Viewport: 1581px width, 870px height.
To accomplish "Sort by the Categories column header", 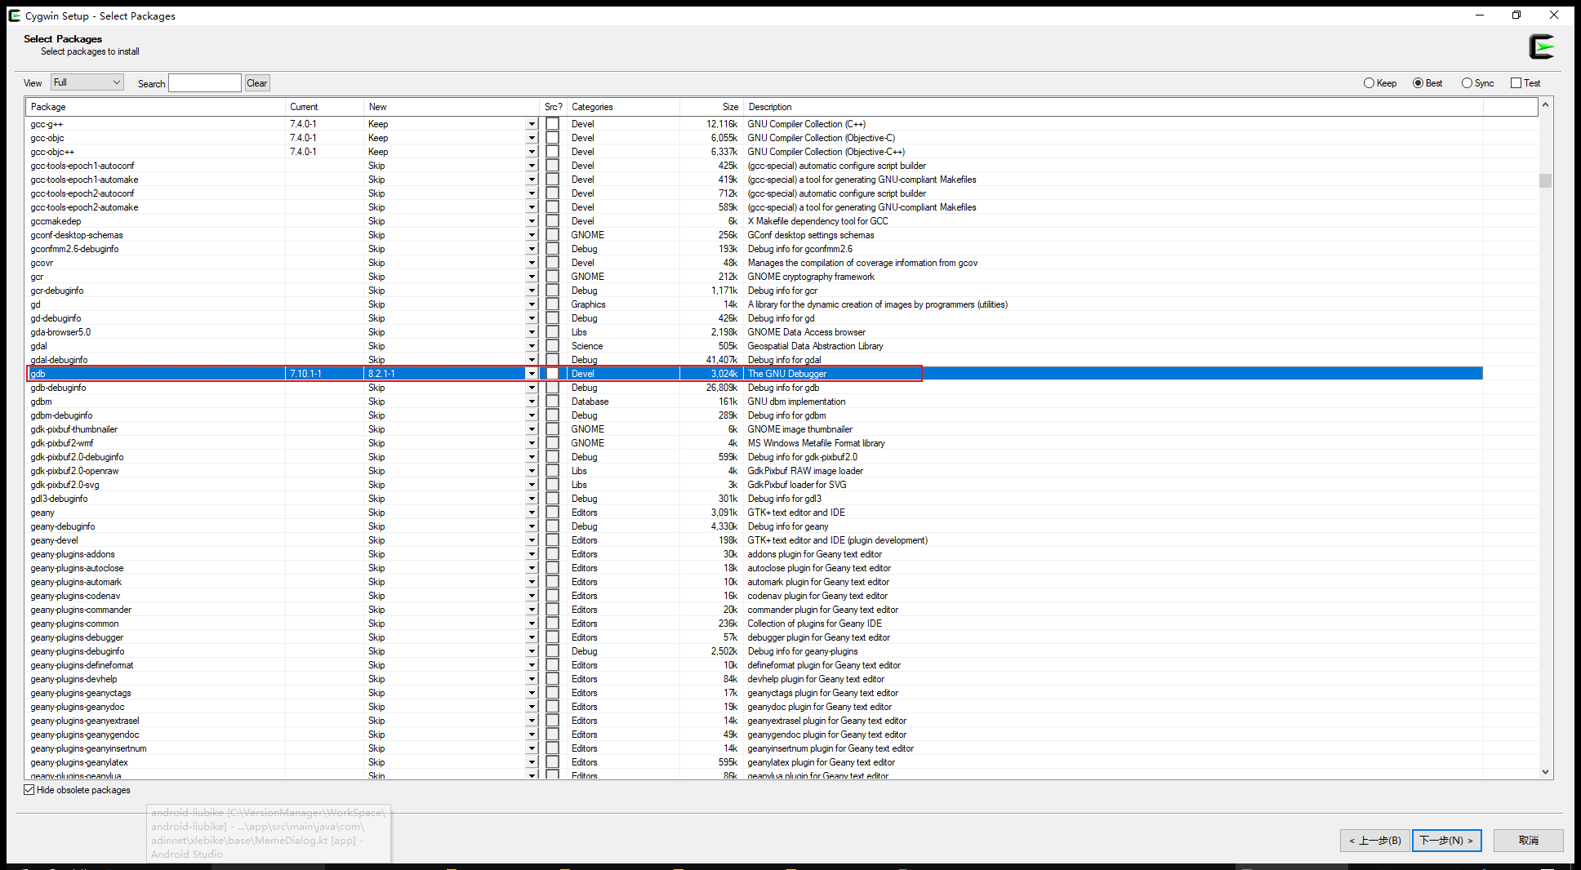I will click(623, 107).
